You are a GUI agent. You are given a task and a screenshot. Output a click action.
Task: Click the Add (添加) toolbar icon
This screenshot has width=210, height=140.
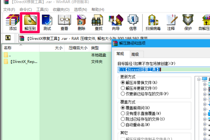(x=13, y=22)
